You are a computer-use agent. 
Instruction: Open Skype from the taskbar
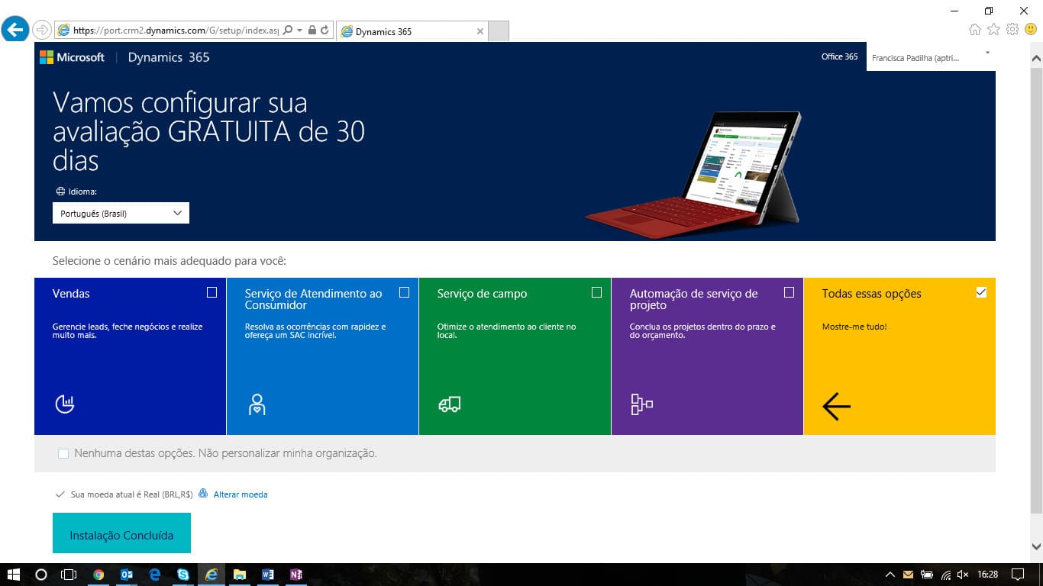tap(183, 575)
